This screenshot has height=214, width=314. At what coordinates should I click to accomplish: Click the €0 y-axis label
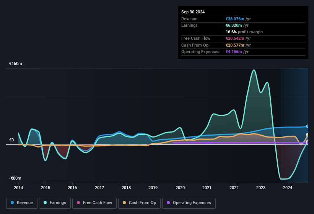[11, 140]
